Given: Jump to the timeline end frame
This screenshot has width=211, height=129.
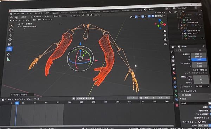Looking at the screenshot, I should pyautogui.click(x=93, y=98).
